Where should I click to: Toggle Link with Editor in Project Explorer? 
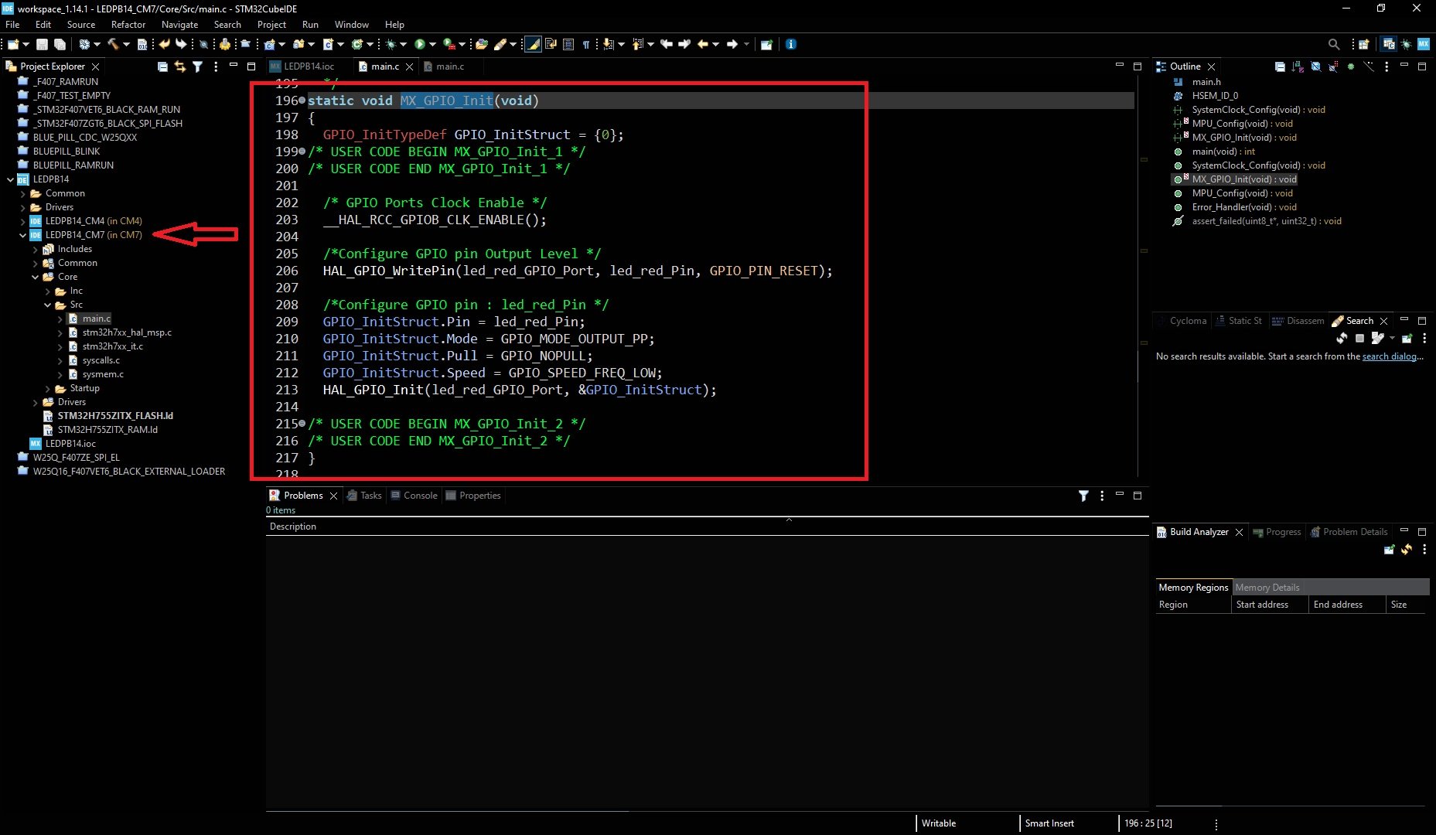pos(180,66)
